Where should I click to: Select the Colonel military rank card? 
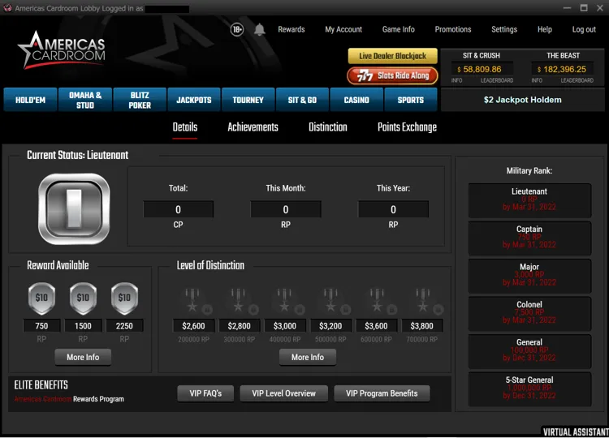(529, 313)
